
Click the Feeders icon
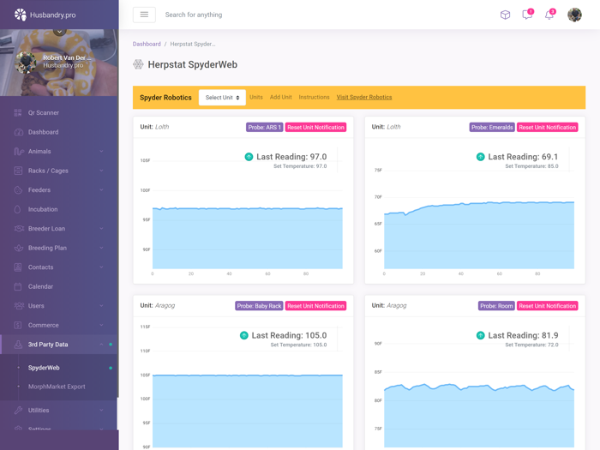[18, 189]
